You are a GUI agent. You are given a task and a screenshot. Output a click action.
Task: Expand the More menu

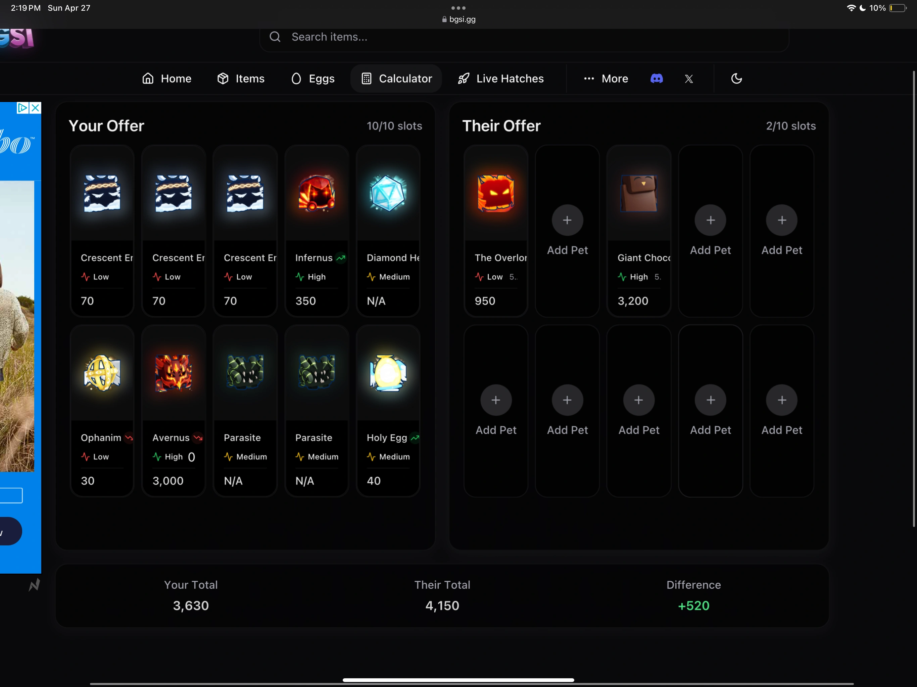click(x=606, y=79)
